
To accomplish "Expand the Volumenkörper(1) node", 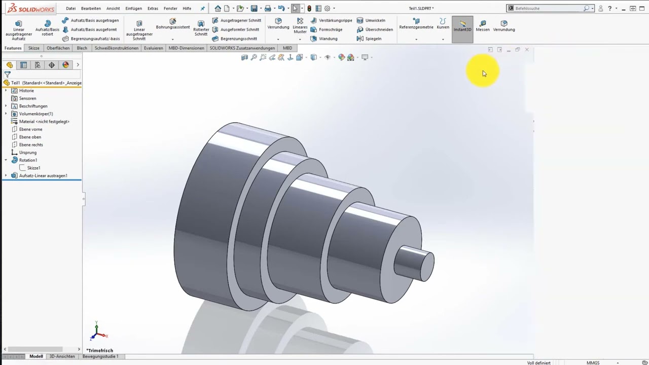I will click(6, 114).
